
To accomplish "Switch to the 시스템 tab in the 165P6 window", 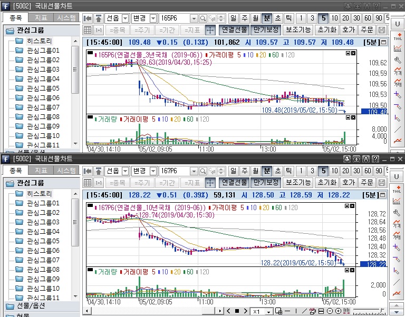I will (66, 18).
